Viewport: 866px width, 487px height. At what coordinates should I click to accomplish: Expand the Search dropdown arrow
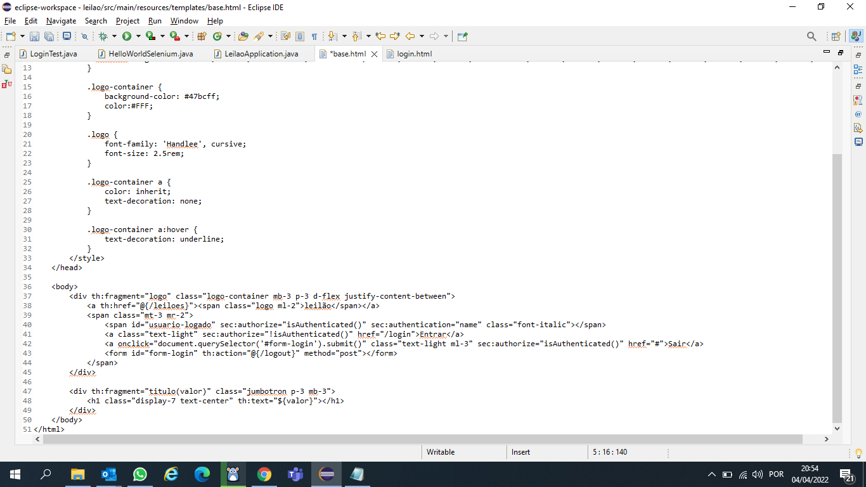[x=270, y=36]
